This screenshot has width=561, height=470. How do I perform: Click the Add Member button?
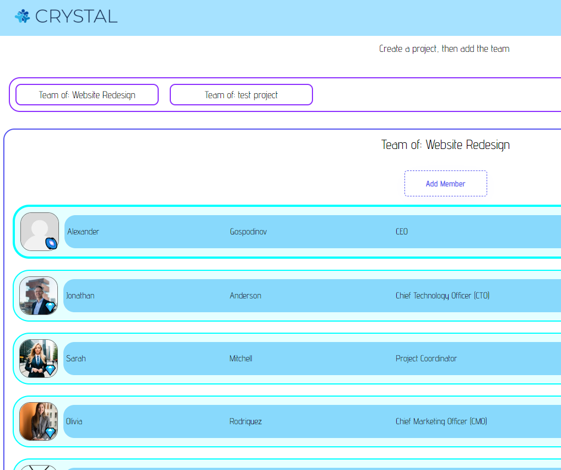pos(445,183)
